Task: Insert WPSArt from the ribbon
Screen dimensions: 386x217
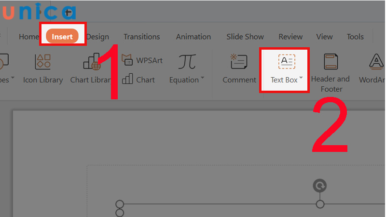Action: 142,60
